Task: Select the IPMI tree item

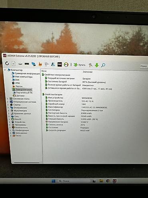Action: pyautogui.click(x=18, y=83)
